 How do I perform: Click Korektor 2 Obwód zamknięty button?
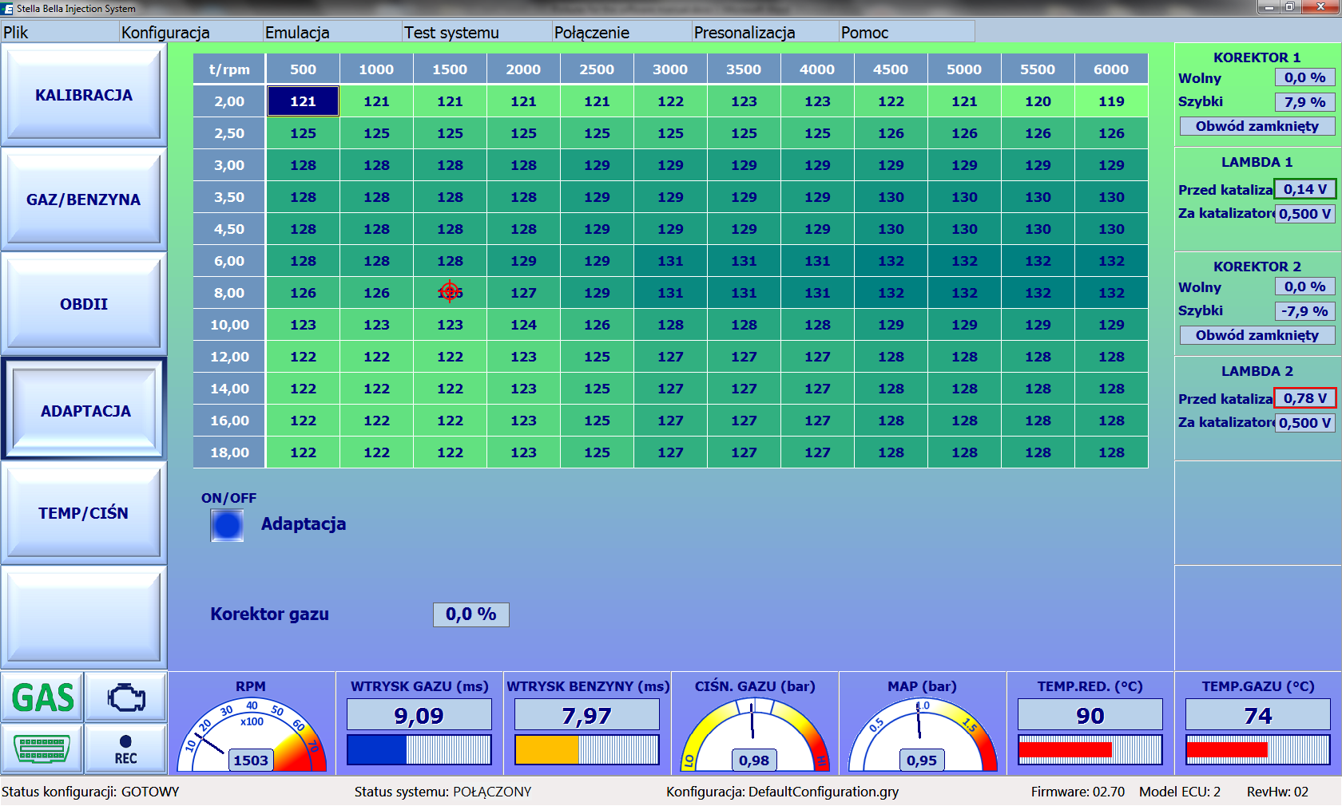click(x=1257, y=335)
